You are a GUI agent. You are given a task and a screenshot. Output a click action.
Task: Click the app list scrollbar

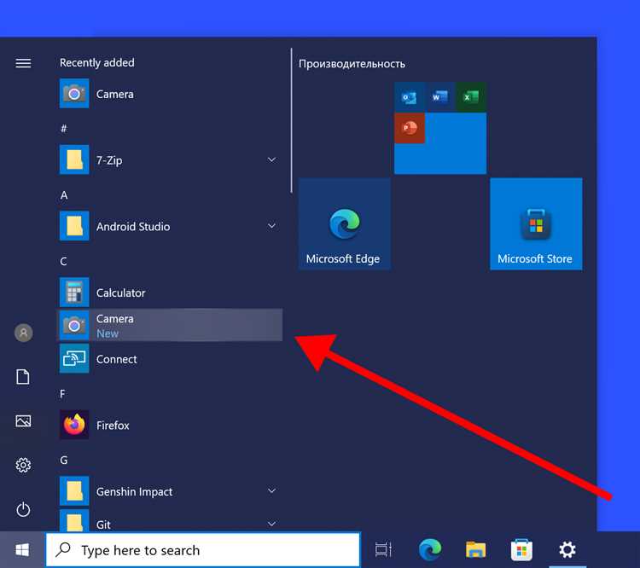point(292,120)
